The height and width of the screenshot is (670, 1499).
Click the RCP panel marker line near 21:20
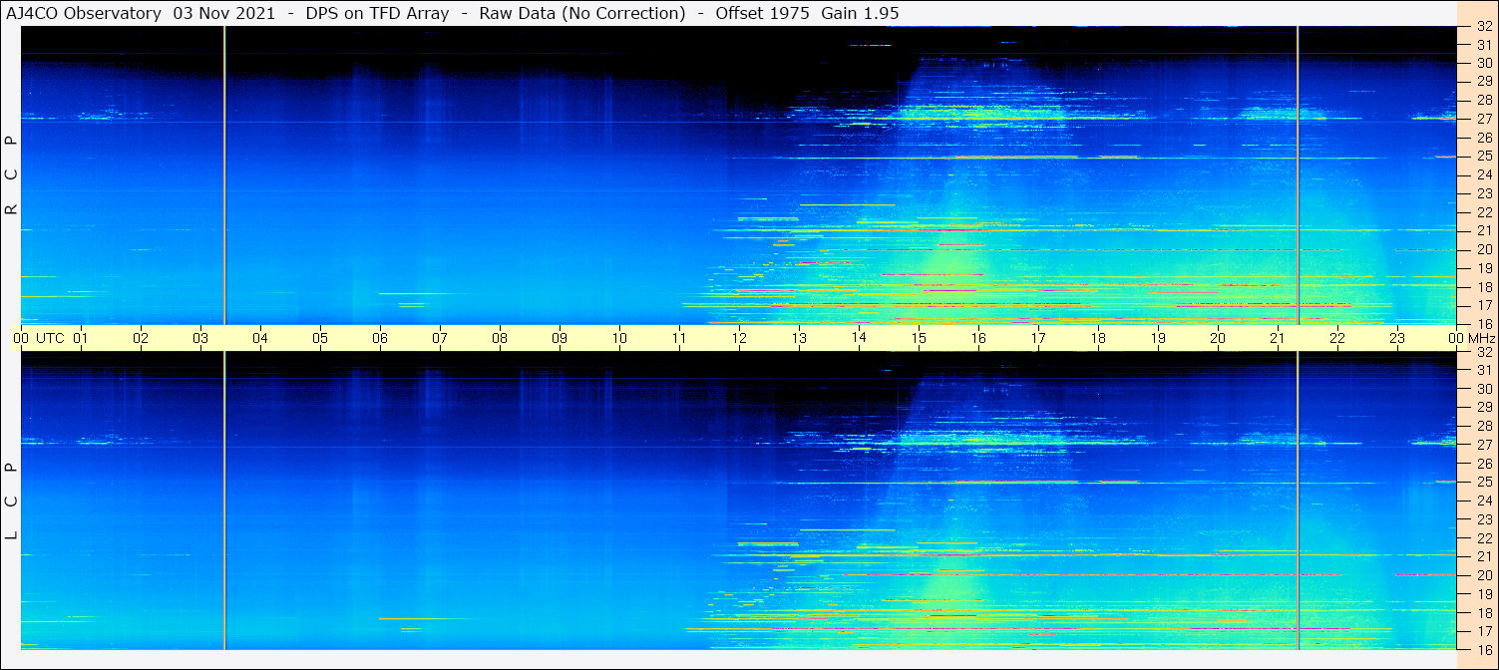coord(1298,174)
